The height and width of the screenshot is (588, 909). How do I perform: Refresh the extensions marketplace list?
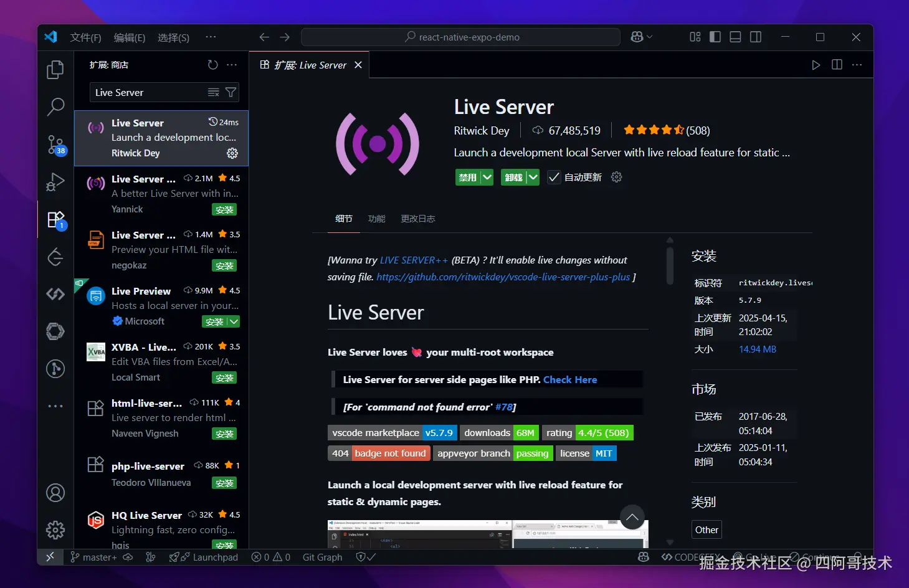tap(213, 65)
